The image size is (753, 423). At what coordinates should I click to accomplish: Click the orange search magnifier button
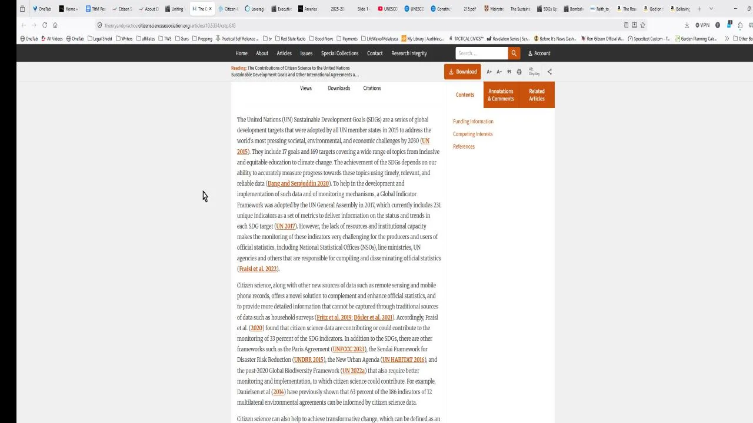514,53
